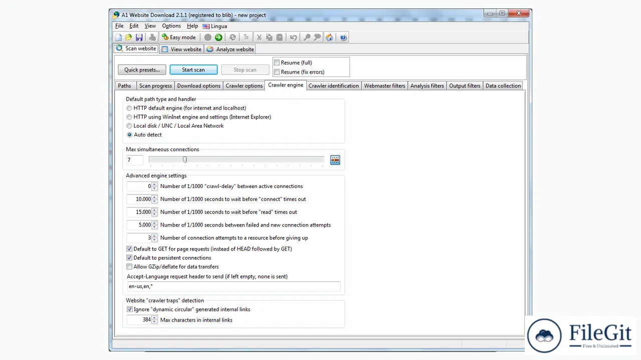Image resolution: width=641 pixels, height=360 pixels.
Task: Enable Allow GZip/deflate for data transfers
Action: (x=130, y=267)
